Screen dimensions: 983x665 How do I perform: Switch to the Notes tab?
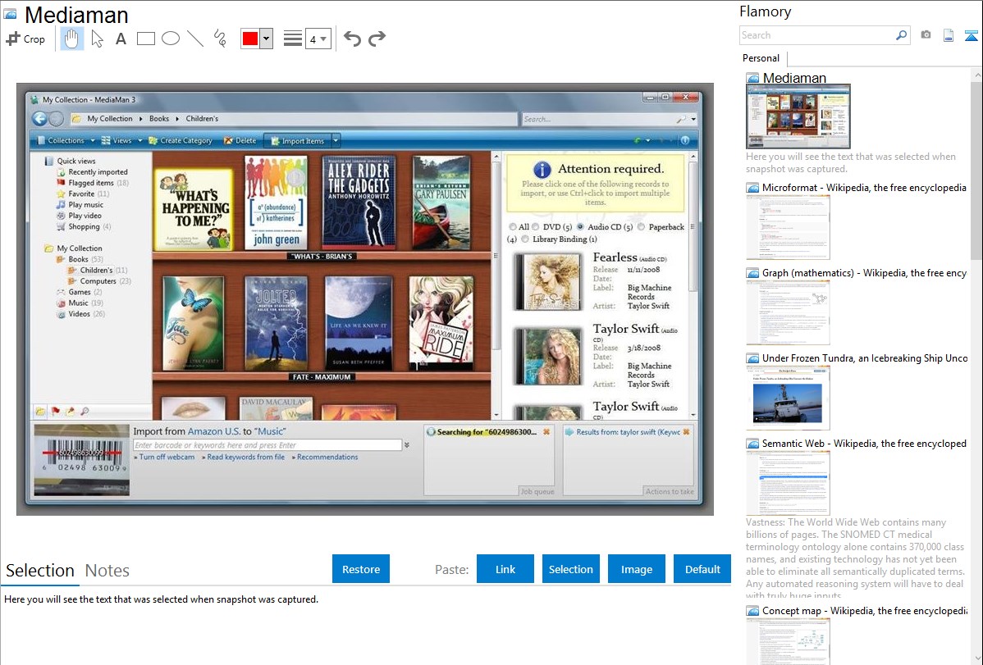pos(107,571)
